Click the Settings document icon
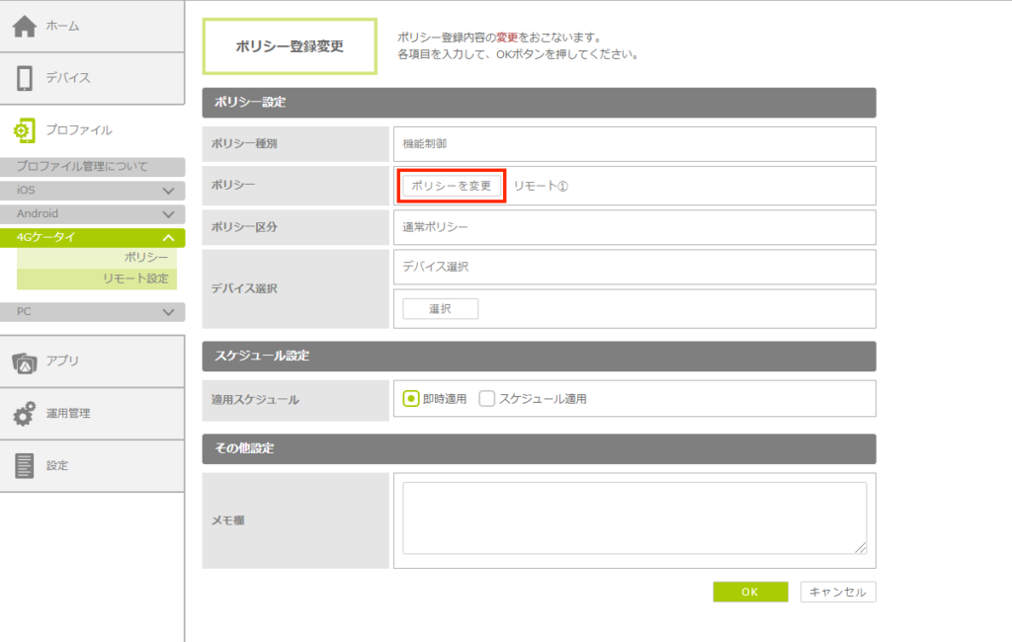Image resolution: width=1012 pixels, height=642 pixels. point(25,465)
